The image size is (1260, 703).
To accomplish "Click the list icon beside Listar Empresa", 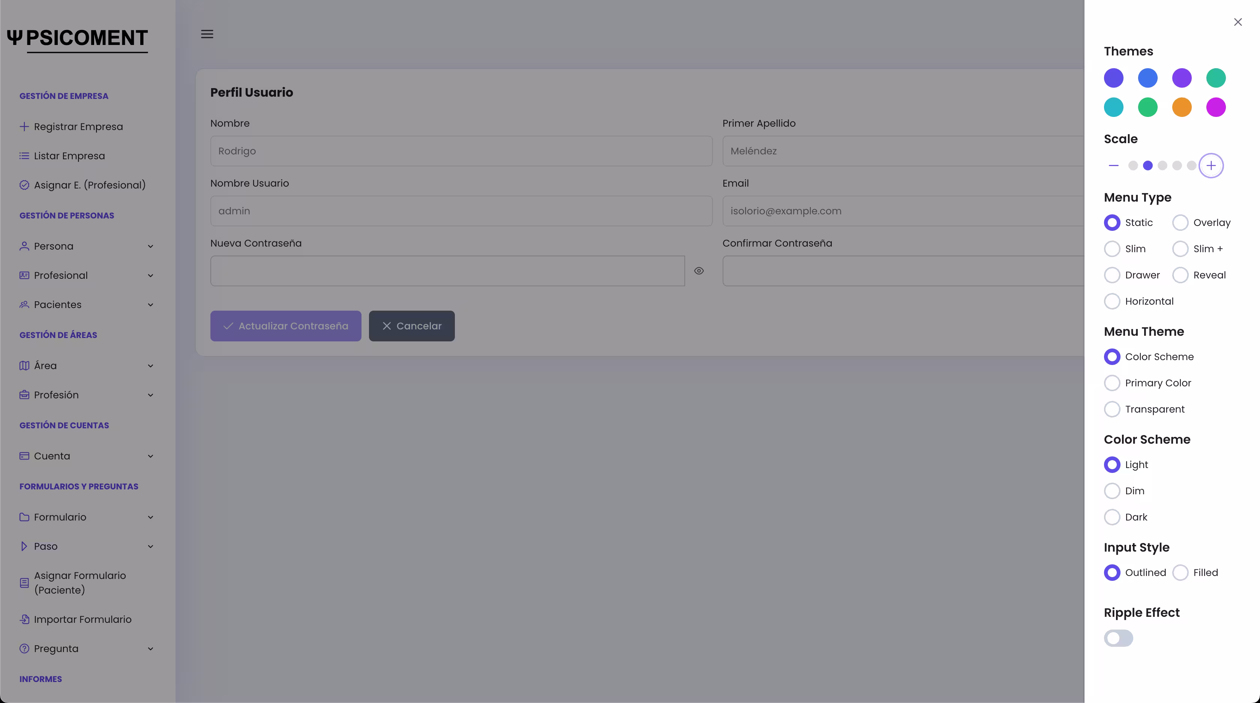I will pos(24,156).
